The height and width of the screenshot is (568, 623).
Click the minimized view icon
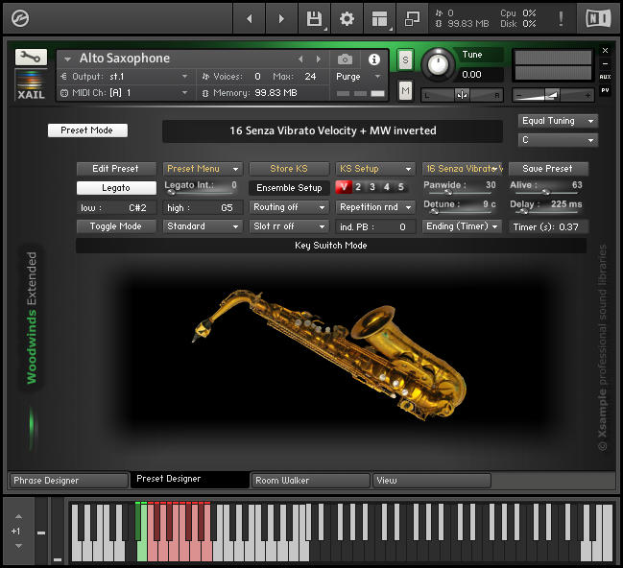[412, 18]
